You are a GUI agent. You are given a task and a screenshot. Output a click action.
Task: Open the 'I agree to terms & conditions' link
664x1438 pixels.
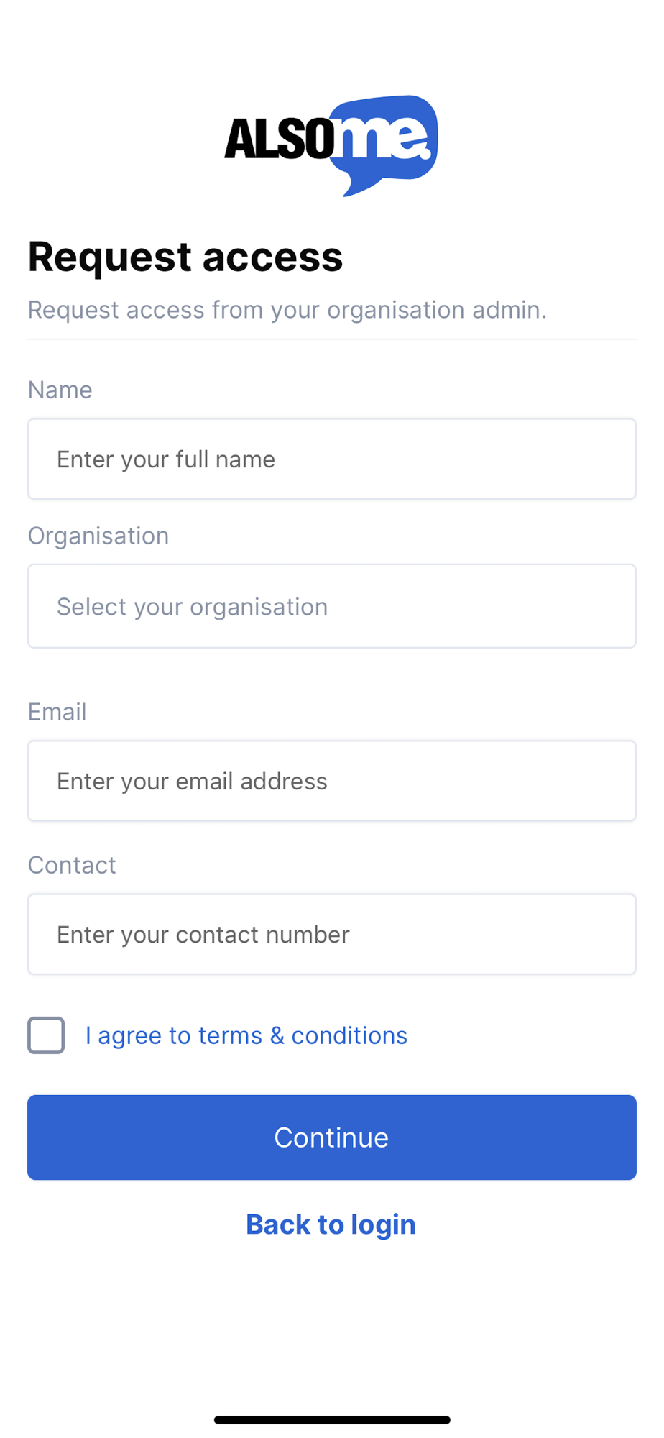pyautogui.click(x=246, y=1035)
